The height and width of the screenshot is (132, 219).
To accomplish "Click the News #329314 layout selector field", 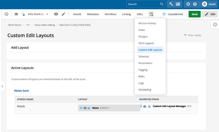I will [109, 108].
